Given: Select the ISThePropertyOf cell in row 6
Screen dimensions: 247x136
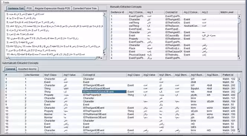Looking at the screenshot, I should point(104,95).
